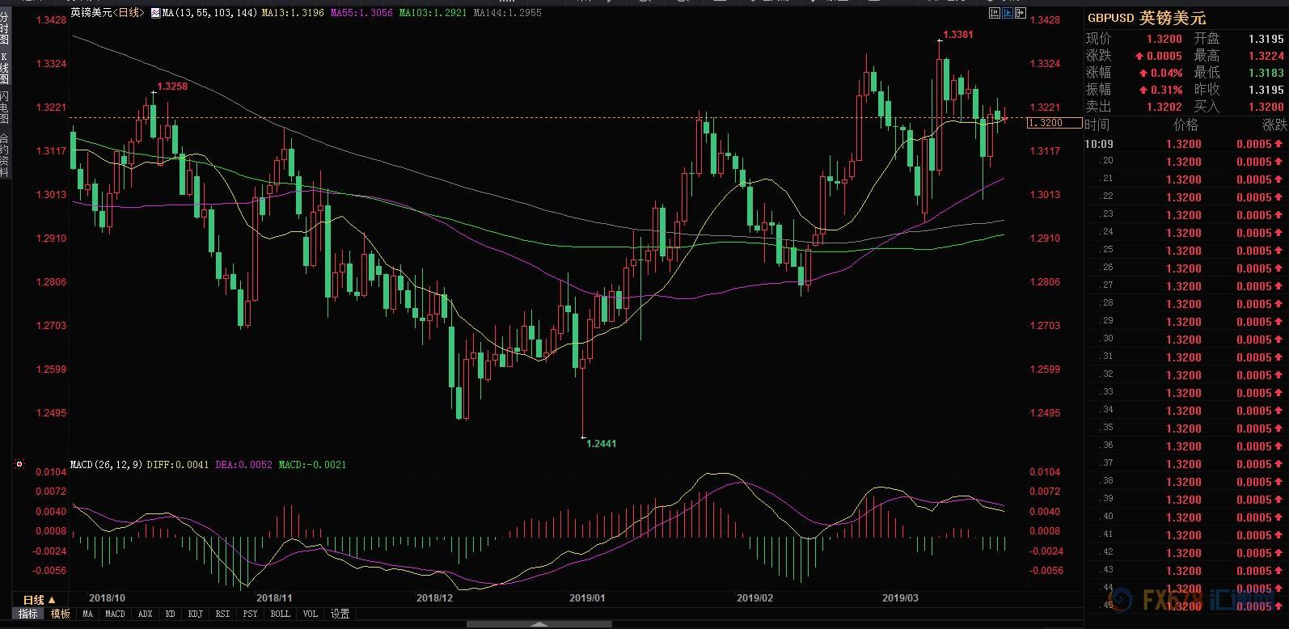Image resolution: width=1289 pixels, height=629 pixels.
Task: Click the MA103:1.2921 value label
Action: (x=434, y=13)
